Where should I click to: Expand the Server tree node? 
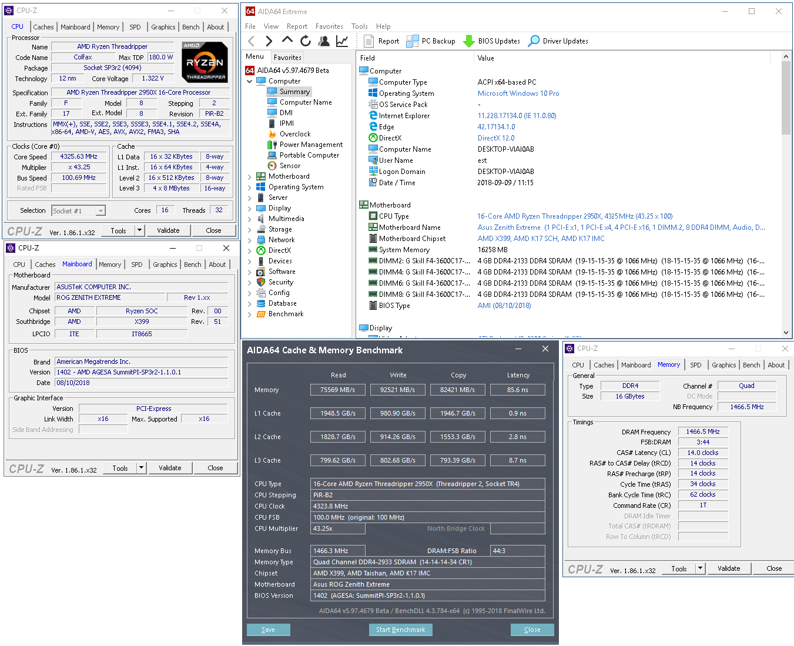tap(250, 198)
